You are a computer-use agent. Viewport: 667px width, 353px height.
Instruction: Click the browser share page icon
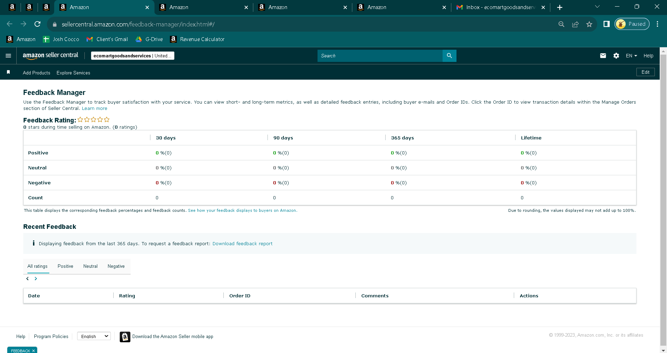click(575, 24)
